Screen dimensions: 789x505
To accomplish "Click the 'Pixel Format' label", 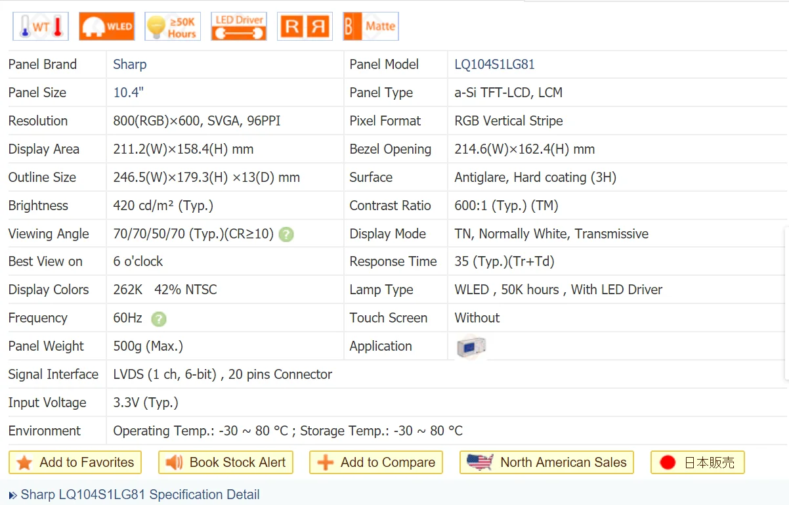I will point(385,121).
